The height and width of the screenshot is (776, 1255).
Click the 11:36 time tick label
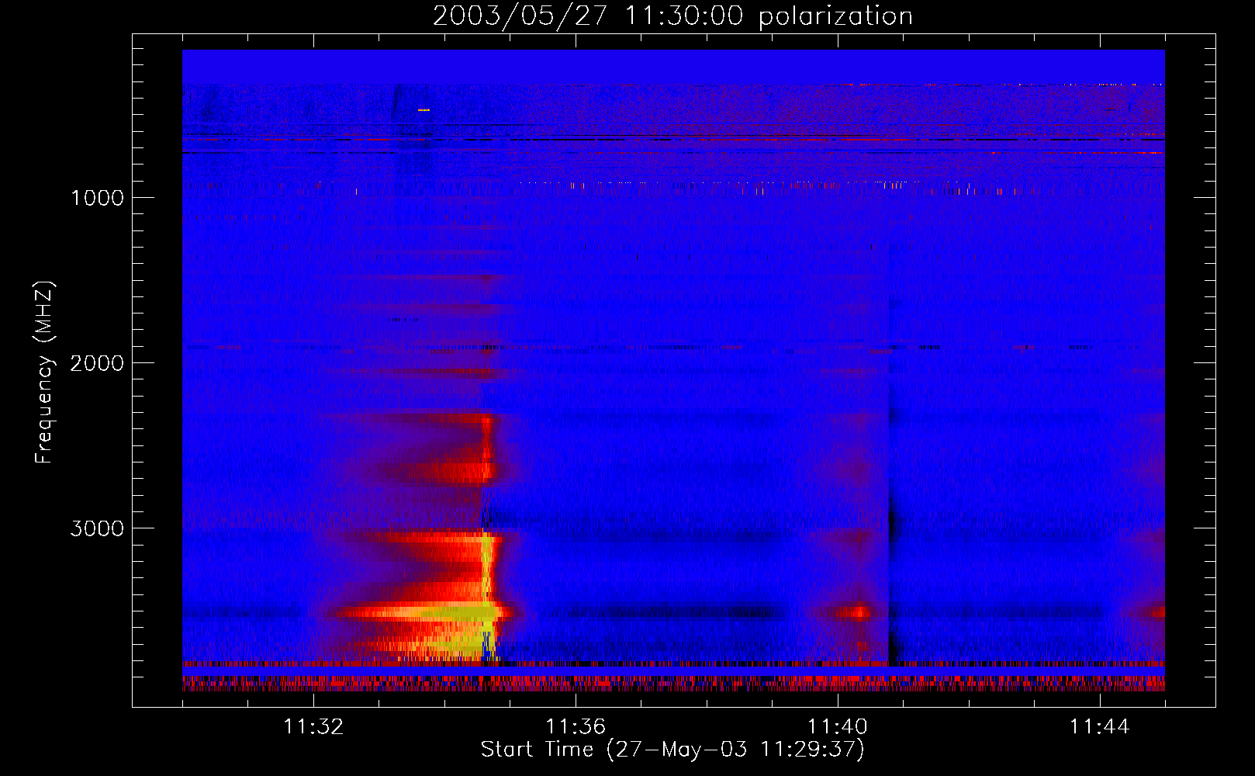tap(576, 727)
